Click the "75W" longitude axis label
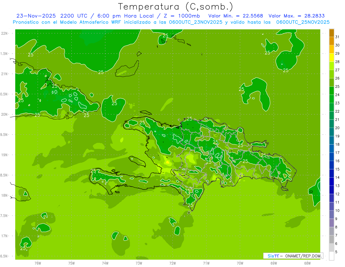Image resolution: width=345 pixels, height=267 pixels. (x=72, y=263)
